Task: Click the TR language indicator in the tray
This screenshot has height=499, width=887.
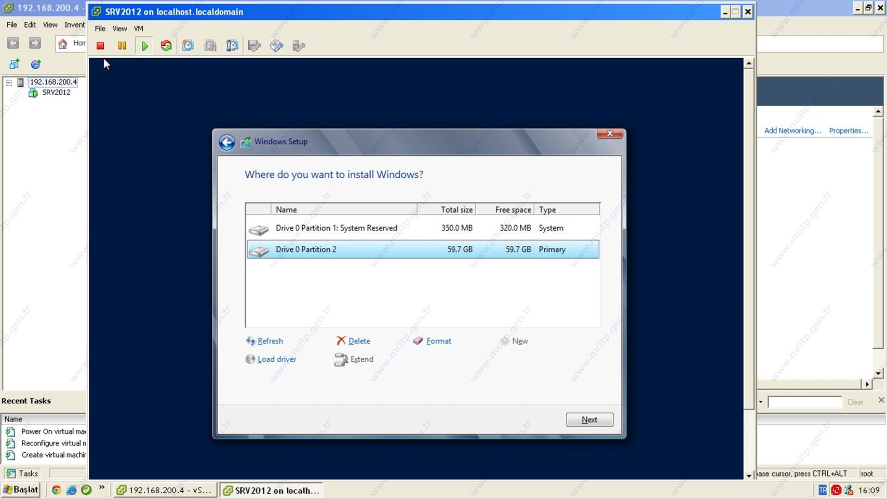Action: pyautogui.click(x=822, y=490)
